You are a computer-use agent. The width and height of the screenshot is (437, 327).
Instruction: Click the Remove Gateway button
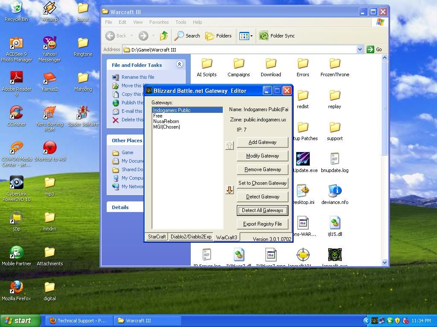tap(262, 169)
